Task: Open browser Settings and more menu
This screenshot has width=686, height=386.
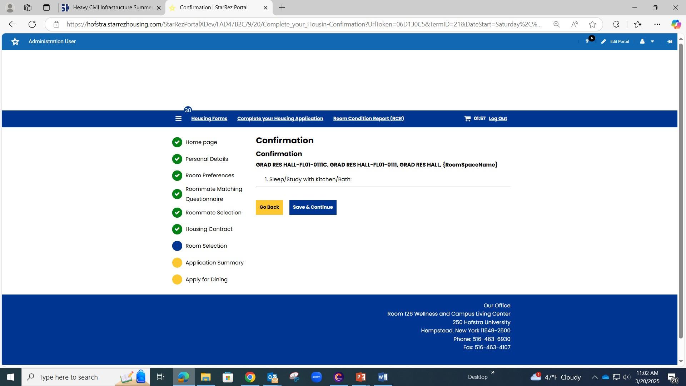Action: click(657, 24)
